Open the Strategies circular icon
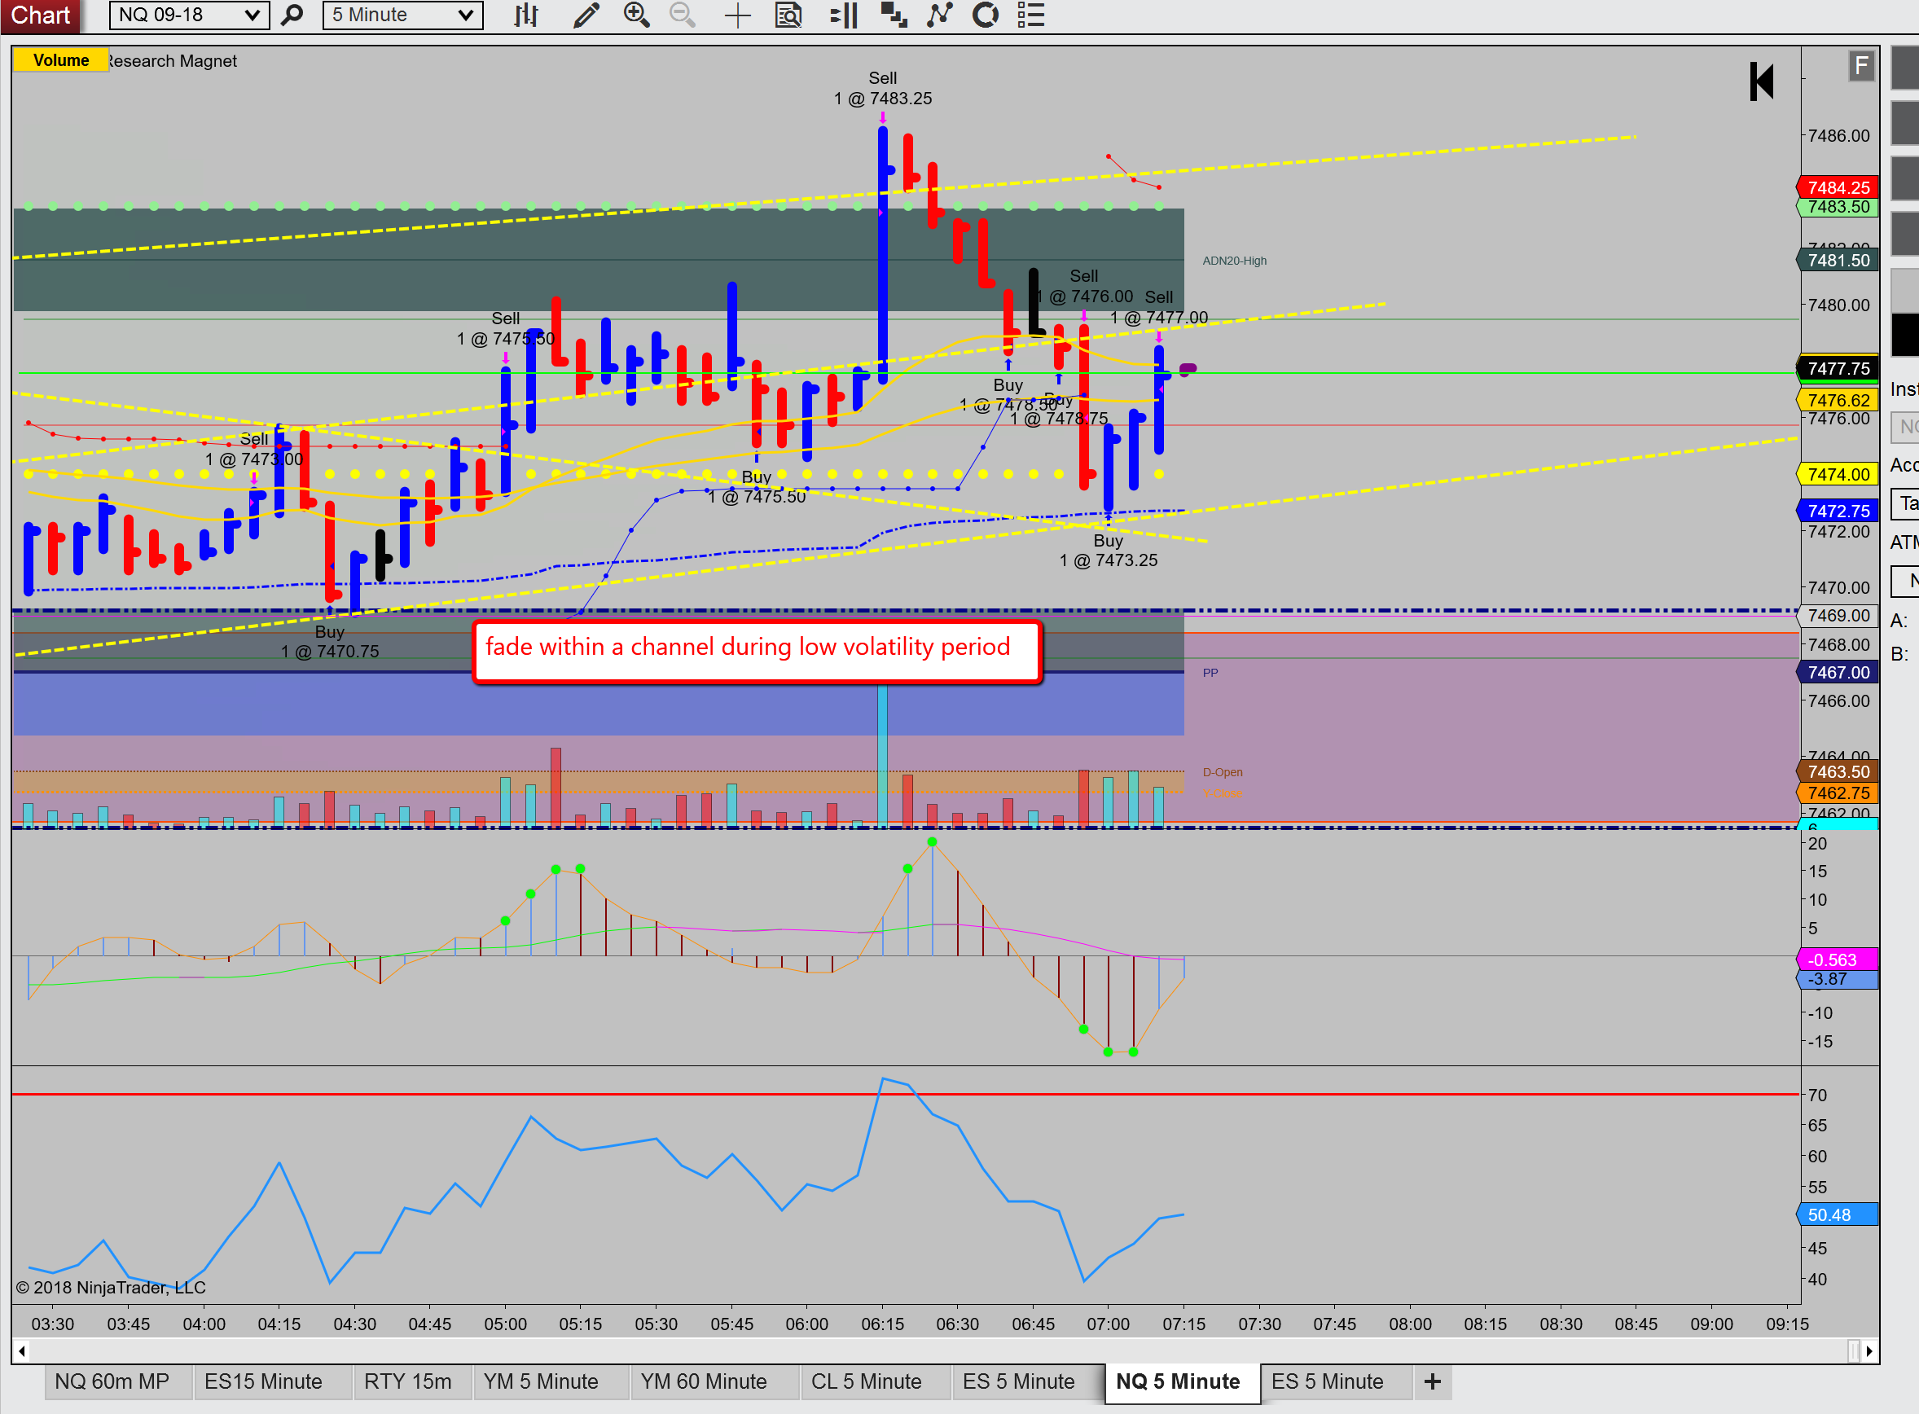The image size is (1919, 1414). (x=986, y=15)
